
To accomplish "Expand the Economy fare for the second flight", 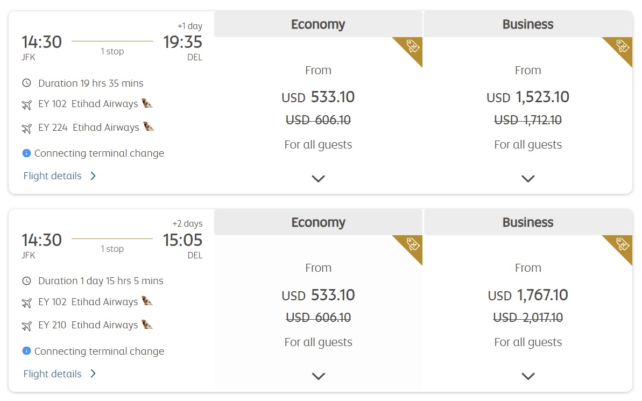I will tap(318, 376).
